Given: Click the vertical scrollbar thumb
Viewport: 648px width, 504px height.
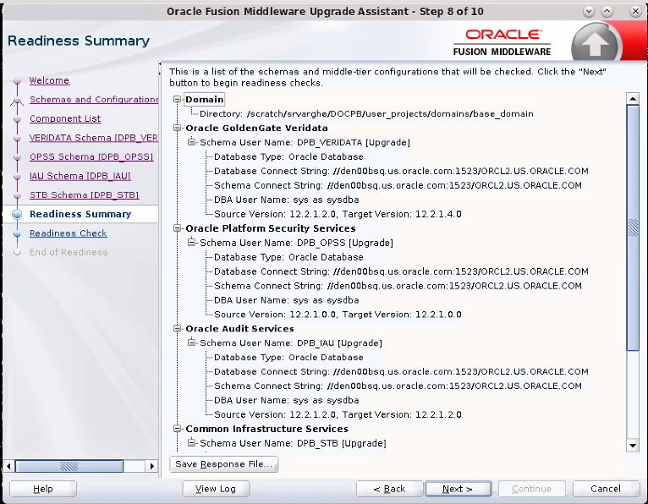Looking at the screenshot, I should [x=633, y=227].
